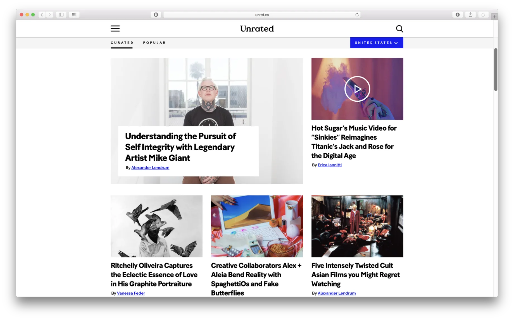The image size is (514, 320).
Task: Show the Safari sidebar
Action: tap(61, 15)
